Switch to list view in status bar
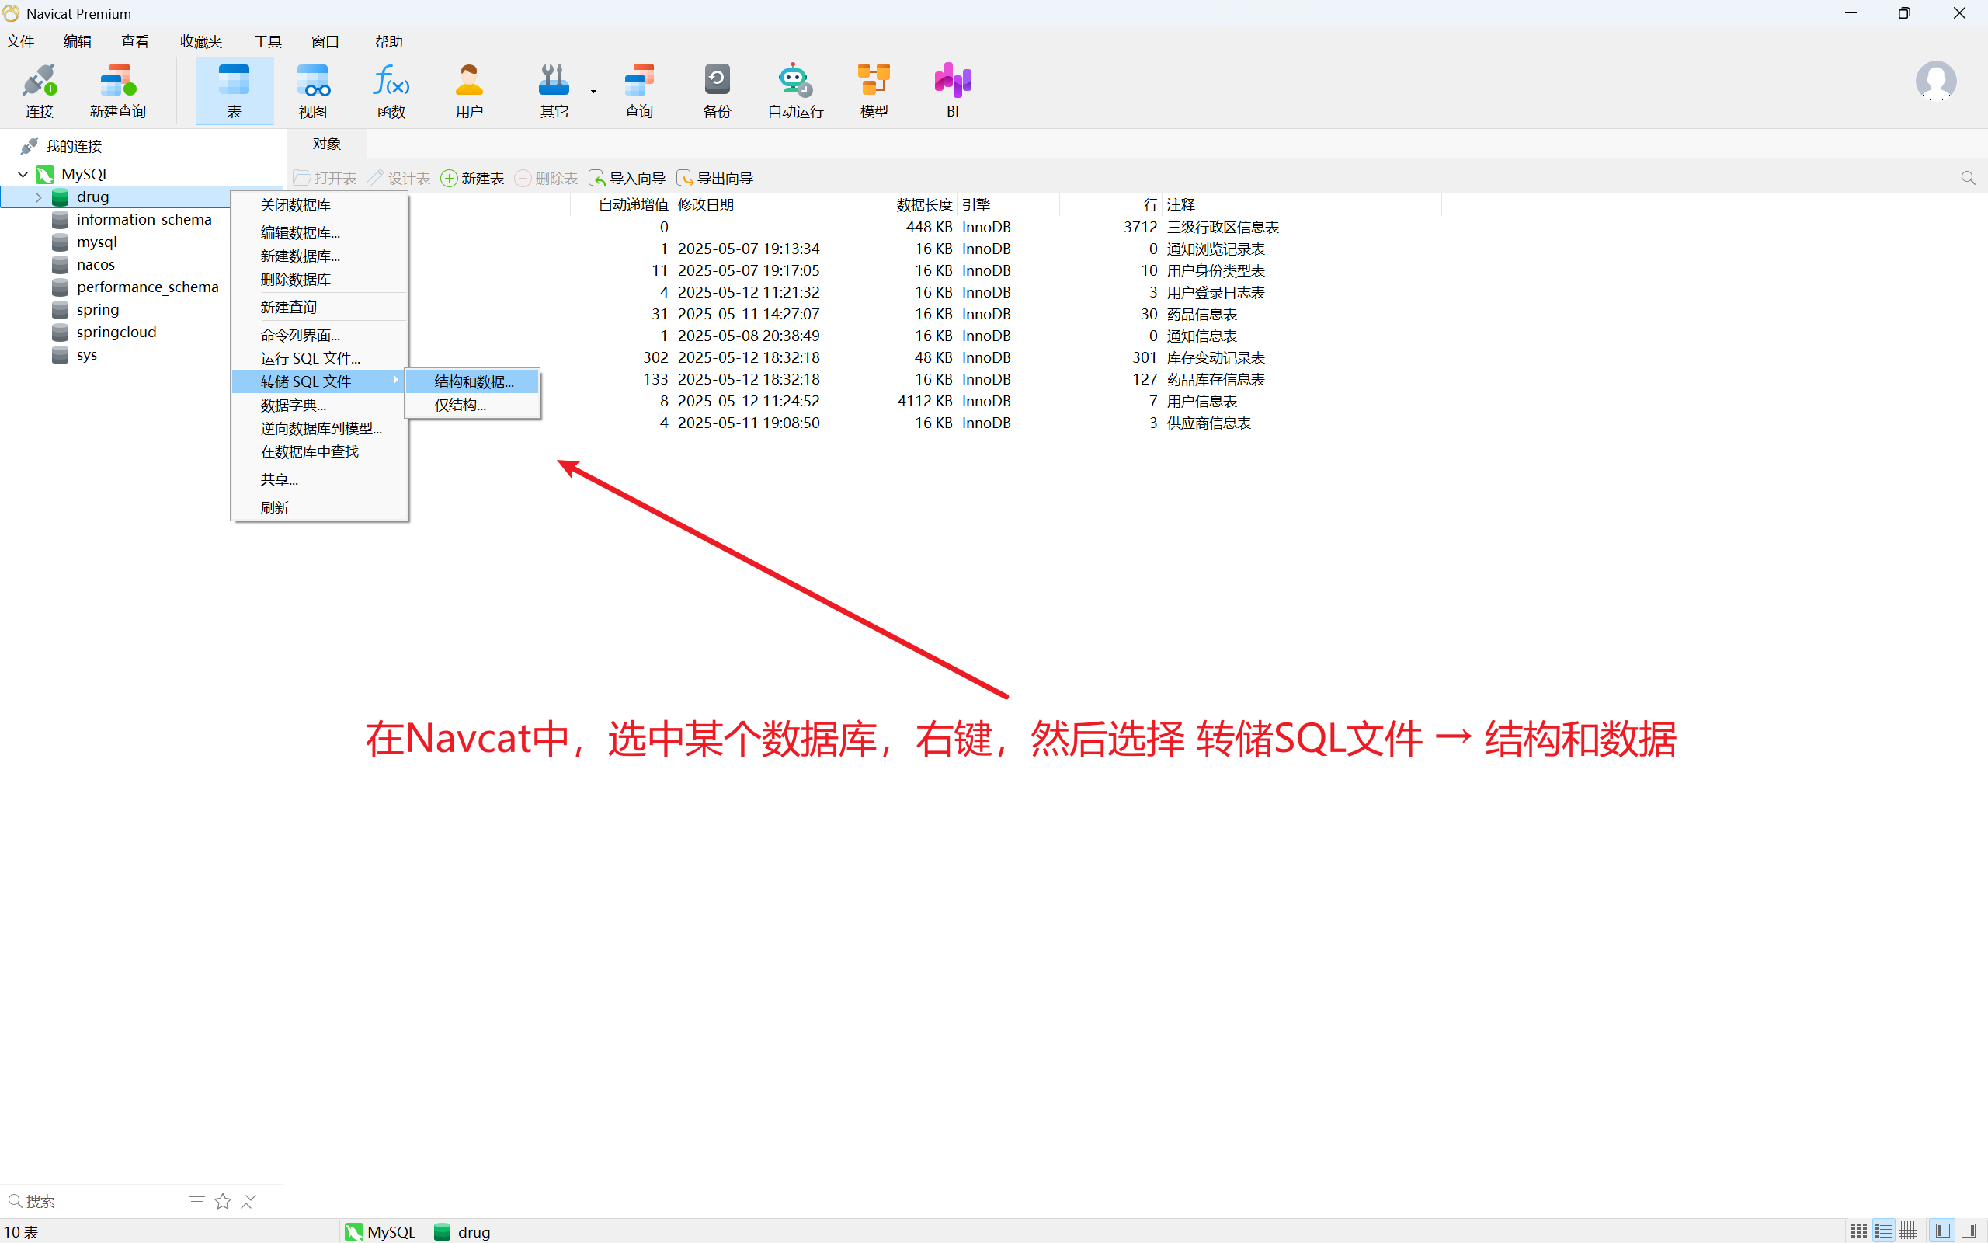1988x1243 pixels. [1883, 1231]
